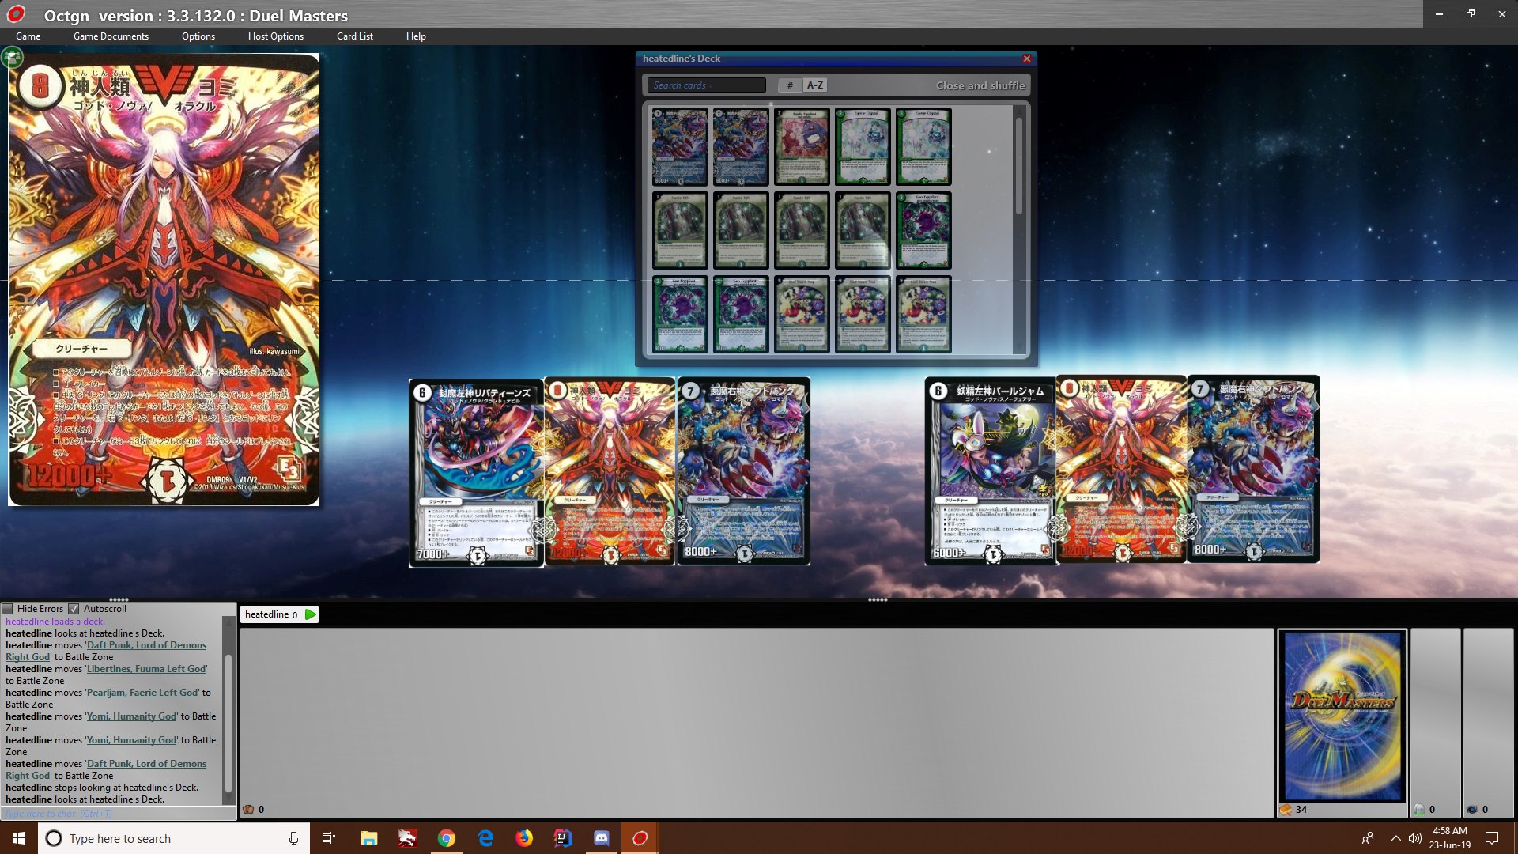
Task: Click the orange mana counter icon
Action: (x=250, y=809)
